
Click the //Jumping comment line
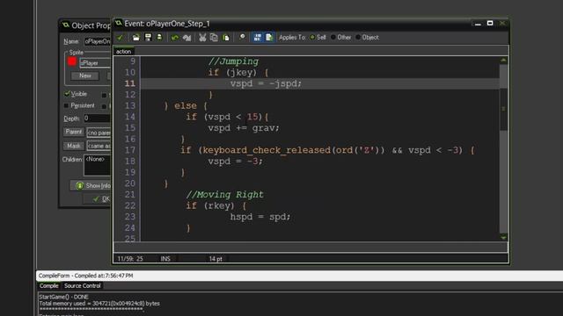[x=233, y=61]
